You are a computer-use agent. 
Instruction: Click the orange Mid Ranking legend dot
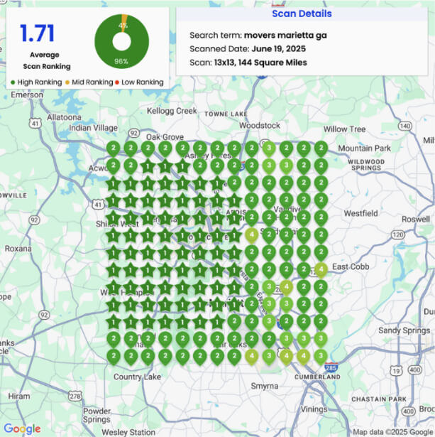(67, 82)
